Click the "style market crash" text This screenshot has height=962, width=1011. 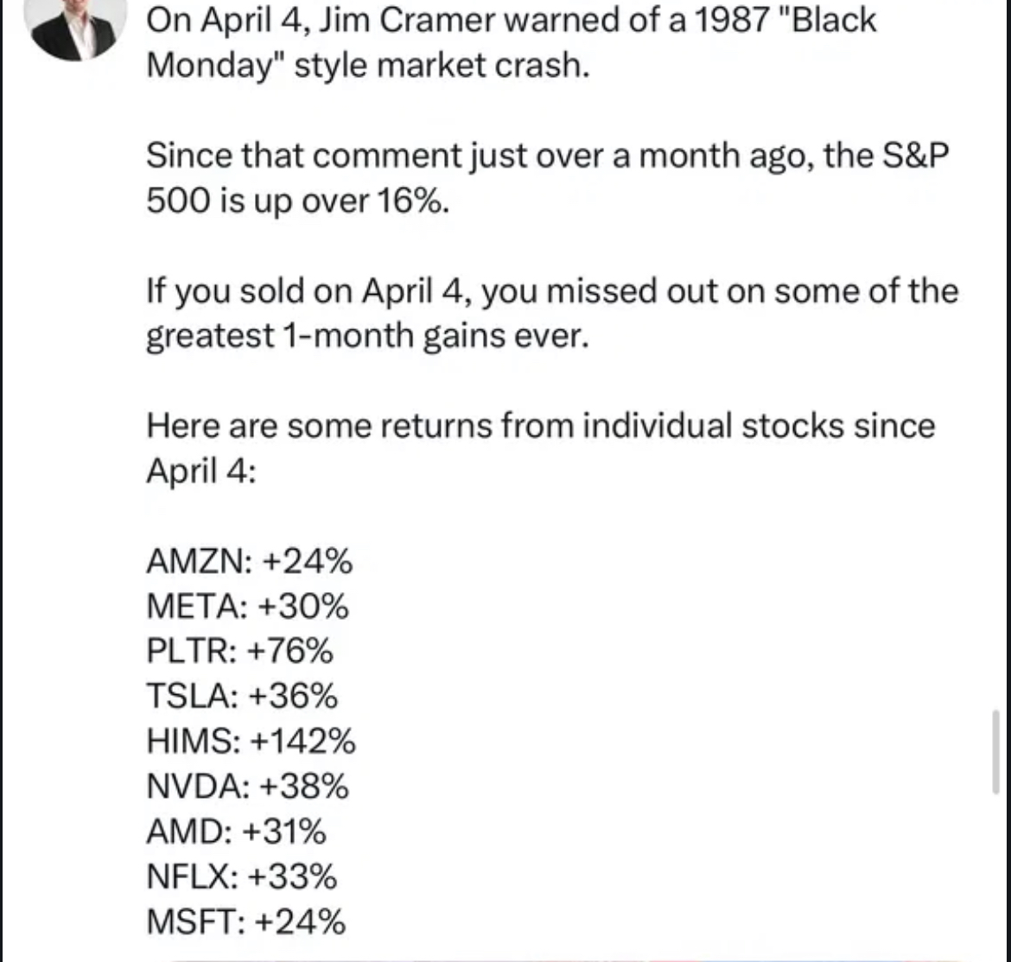(441, 66)
